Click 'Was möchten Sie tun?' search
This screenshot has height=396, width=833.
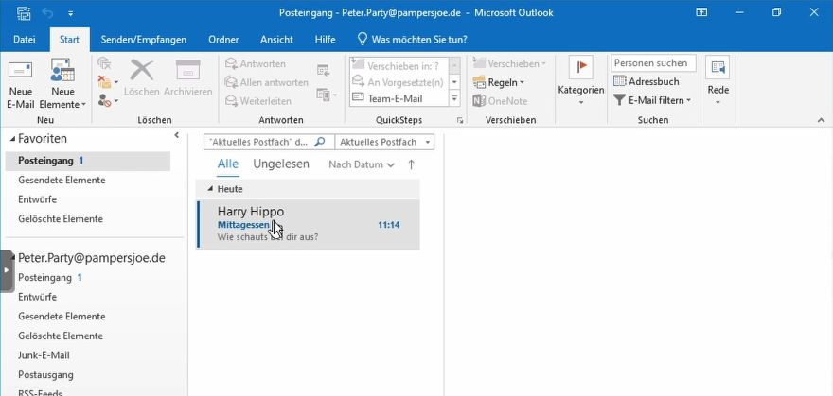point(413,40)
